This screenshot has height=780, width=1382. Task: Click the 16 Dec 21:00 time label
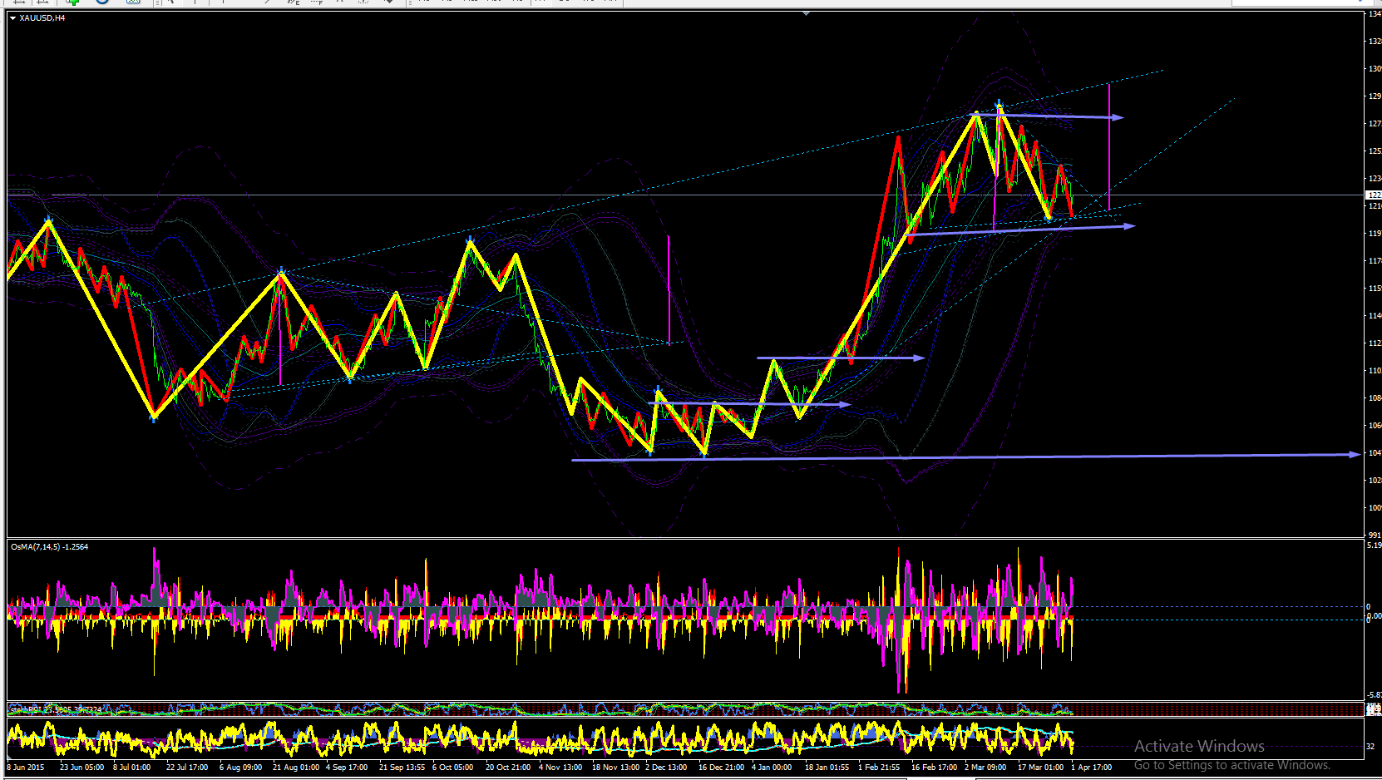722,767
